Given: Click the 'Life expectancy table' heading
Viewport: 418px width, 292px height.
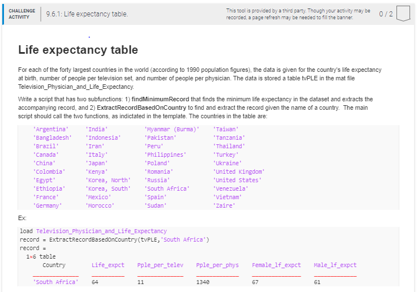Looking at the screenshot, I should (x=78, y=50).
